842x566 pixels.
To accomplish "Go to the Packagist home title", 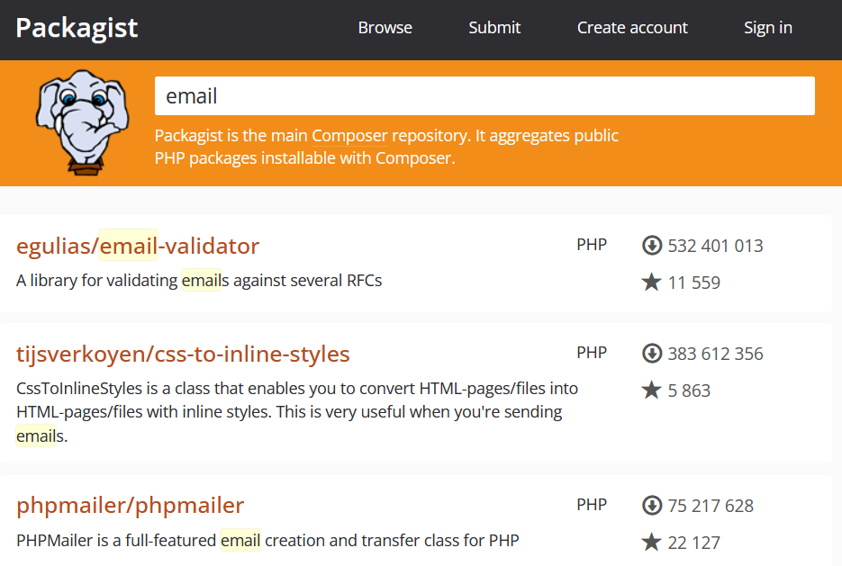I will (77, 28).
